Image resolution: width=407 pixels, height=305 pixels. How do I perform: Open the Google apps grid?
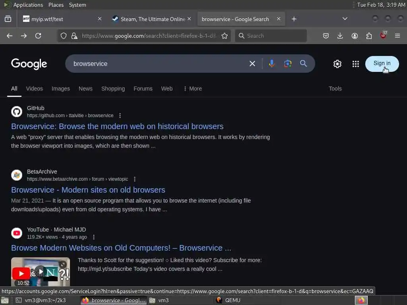(356, 64)
